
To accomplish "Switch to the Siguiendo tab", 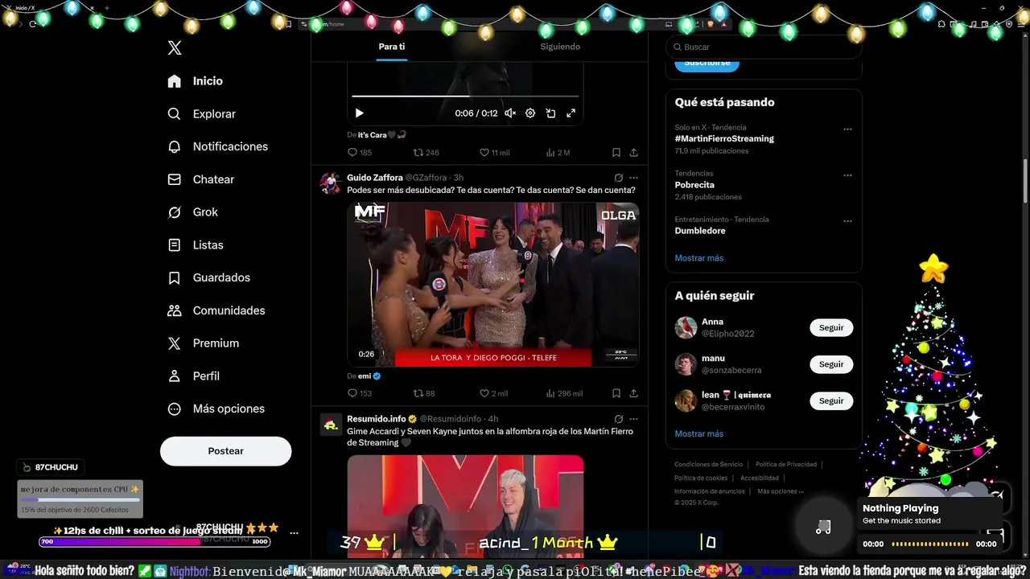I will [560, 47].
